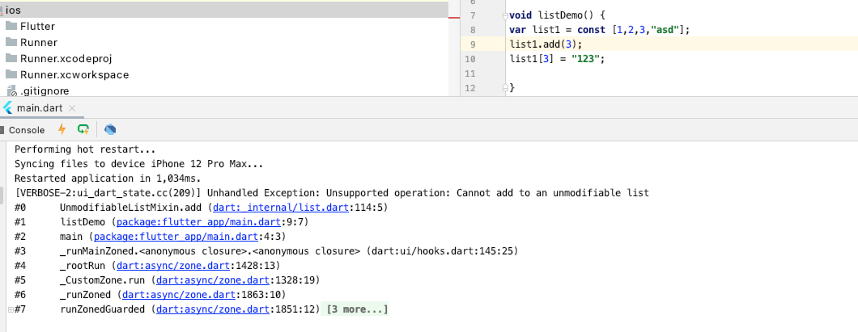Click line number 9 in the gutter
The width and height of the screenshot is (858, 332).
coord(472,44)
